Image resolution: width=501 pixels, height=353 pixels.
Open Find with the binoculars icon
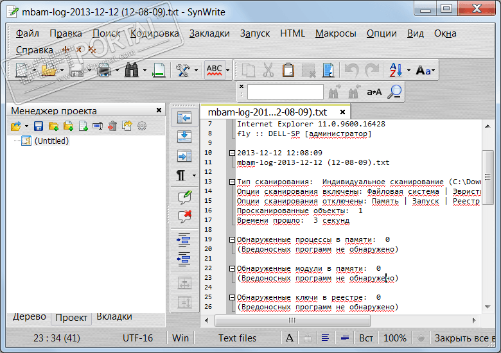coord(132,70)
